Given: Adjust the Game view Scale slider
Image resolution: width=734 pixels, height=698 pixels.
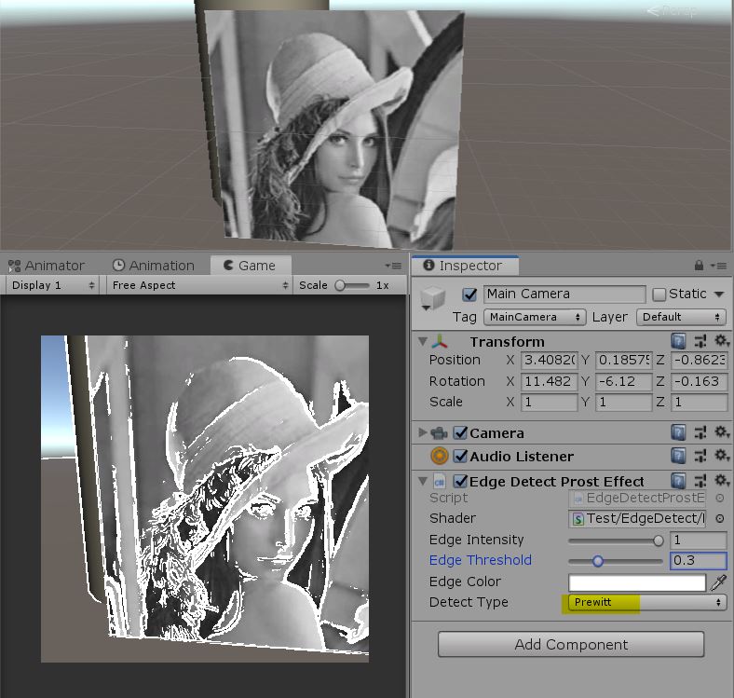Looking at the screenshot, I should pyautogui.click(x=352, y=285).
